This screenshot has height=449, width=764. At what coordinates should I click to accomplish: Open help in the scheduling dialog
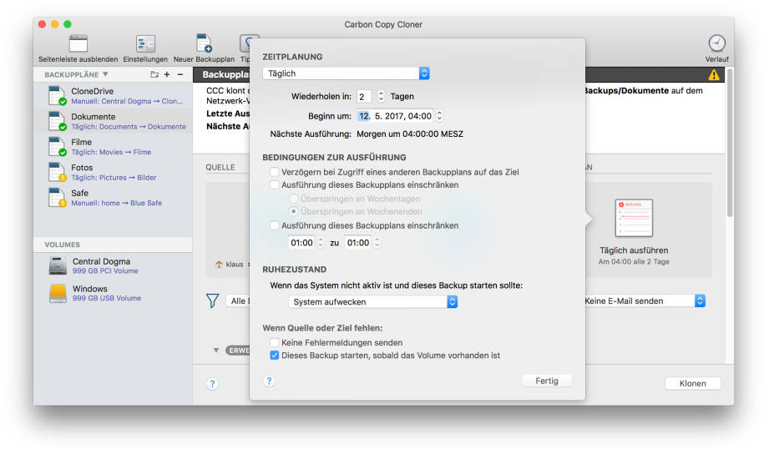tap(269, 381)
